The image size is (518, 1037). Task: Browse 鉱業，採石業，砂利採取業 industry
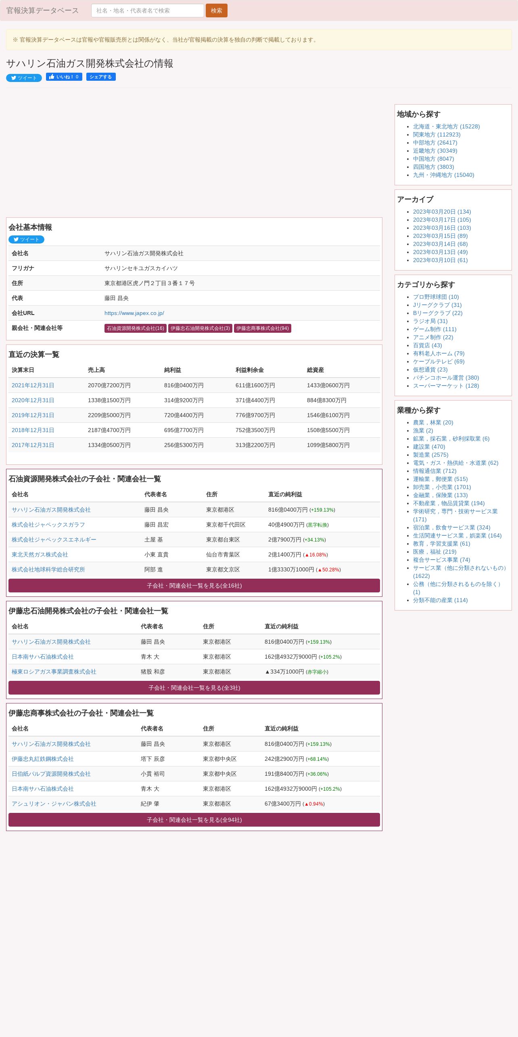click(451, 439)
